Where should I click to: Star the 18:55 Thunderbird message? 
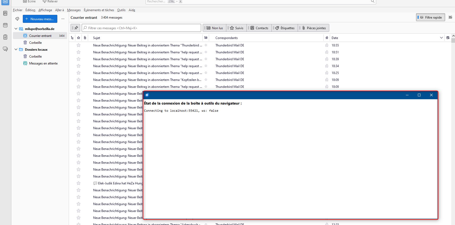tap(79, 45)
